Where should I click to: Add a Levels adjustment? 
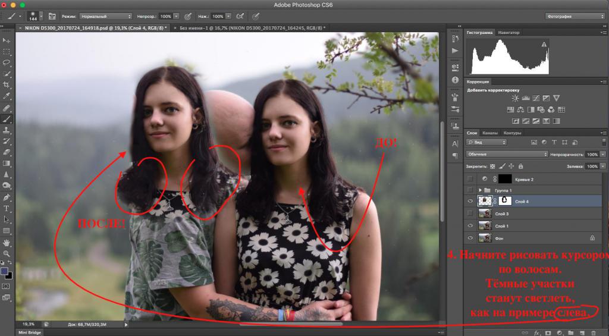pyautogui.click(x=526, y=98)
